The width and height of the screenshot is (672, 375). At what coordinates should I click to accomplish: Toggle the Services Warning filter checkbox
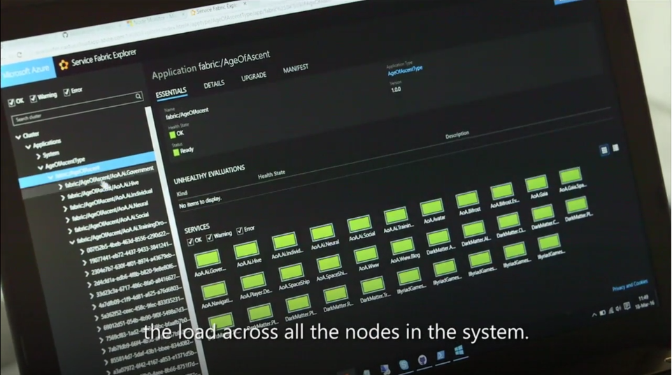[x=209, y=237]
